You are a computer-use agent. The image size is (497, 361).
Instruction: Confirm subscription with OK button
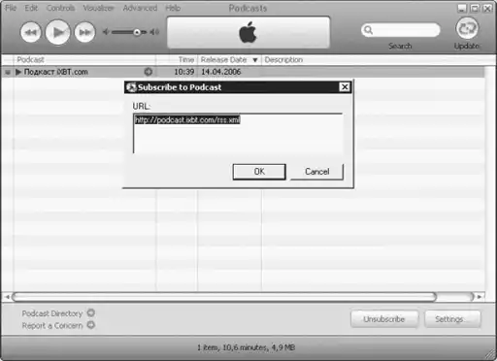coord(259,172)
